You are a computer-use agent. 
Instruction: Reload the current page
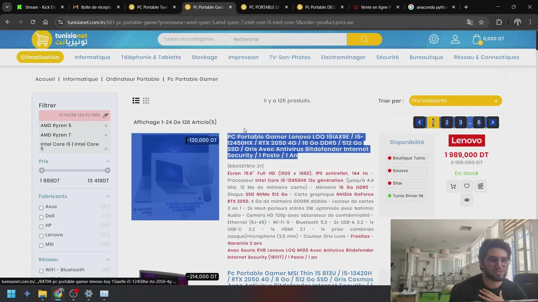click(33, 22)
